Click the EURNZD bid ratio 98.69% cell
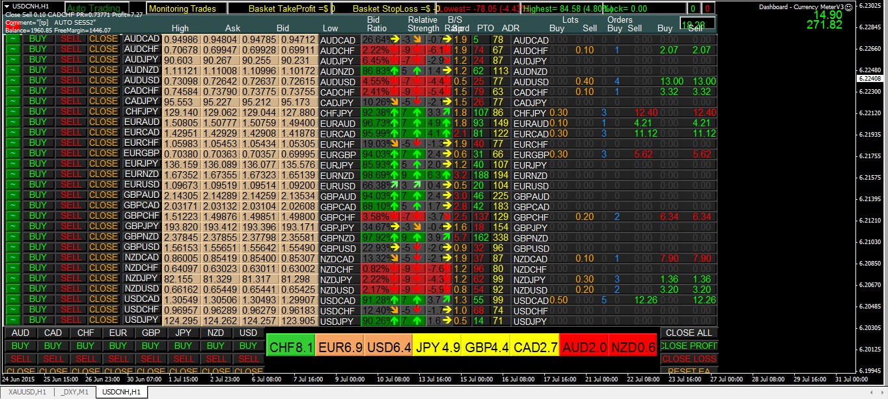The width and height of the screenshot is (888, 399). (x=380, y=176)
